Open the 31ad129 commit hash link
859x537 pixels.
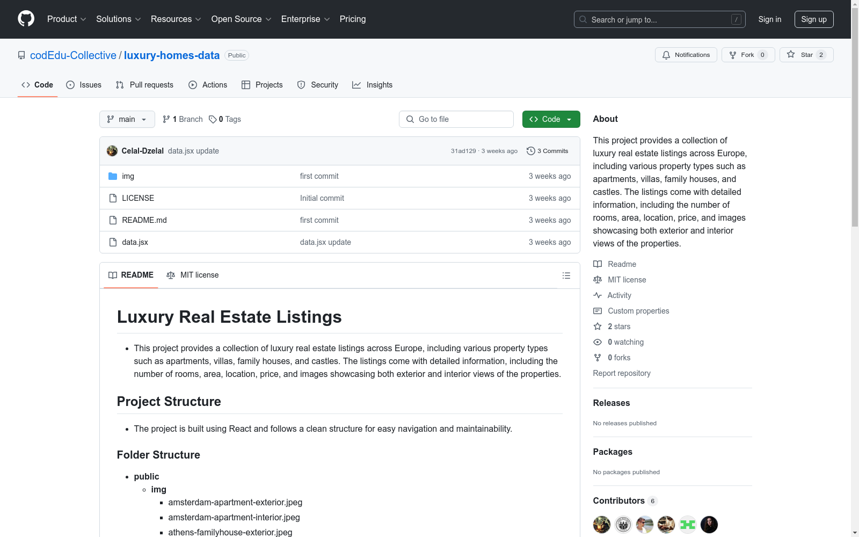coord(463,151)
